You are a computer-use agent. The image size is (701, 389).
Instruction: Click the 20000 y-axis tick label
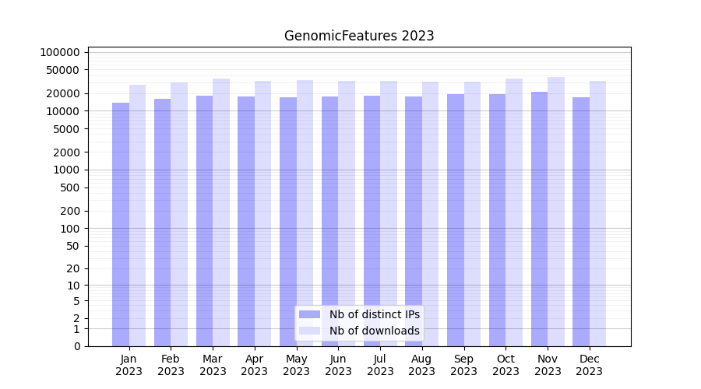(62, 93)
